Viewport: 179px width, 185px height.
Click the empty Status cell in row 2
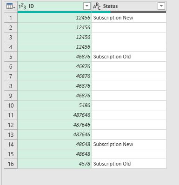(x=129, y=27)
